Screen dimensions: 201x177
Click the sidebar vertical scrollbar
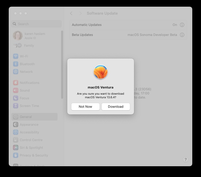(x=62, y=65)
